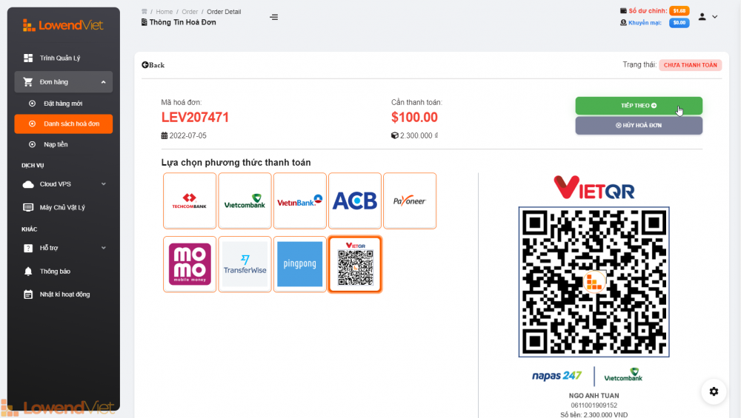Click account name NGO ANH TUAN
Viewport: 741px width, 418px height.
point(594,396)
